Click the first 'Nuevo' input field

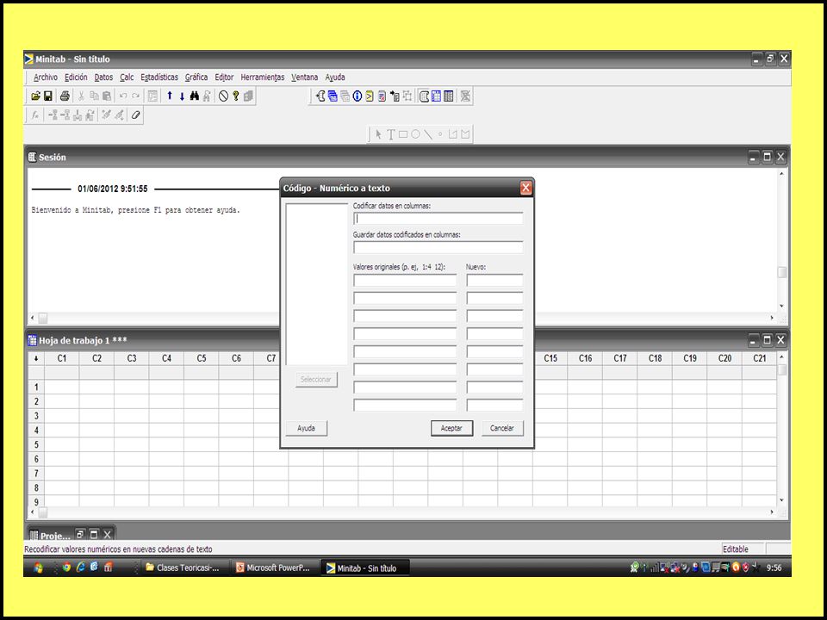click(494, 280)
